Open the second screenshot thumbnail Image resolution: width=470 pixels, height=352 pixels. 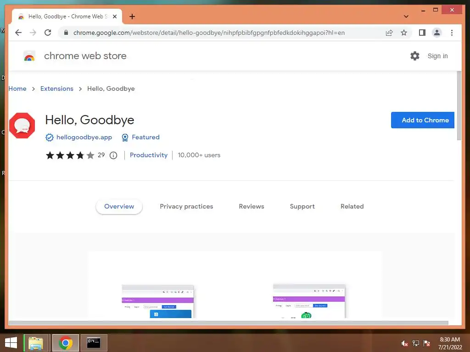coord(309,301)
